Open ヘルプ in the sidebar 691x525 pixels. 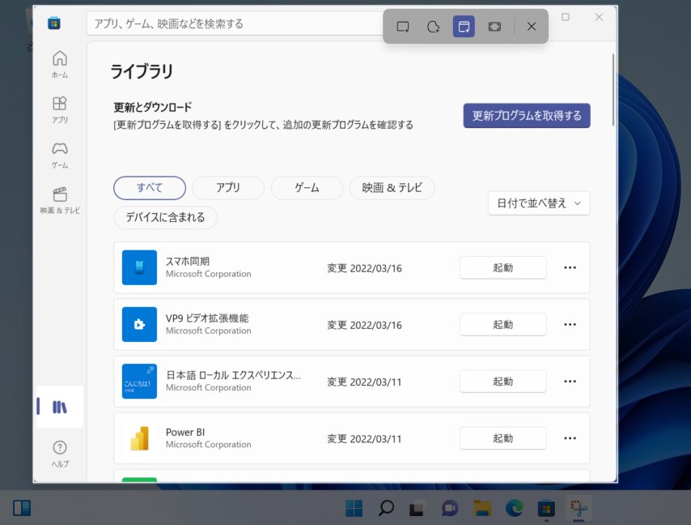(x=60, y=455)
